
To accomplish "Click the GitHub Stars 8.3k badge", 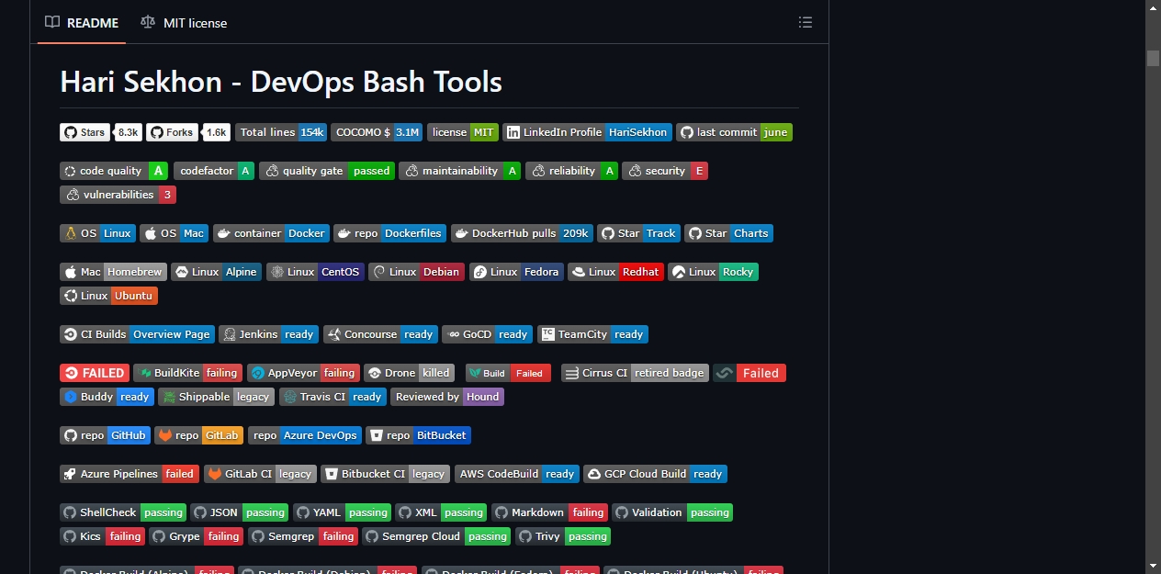I will point(101,132).
